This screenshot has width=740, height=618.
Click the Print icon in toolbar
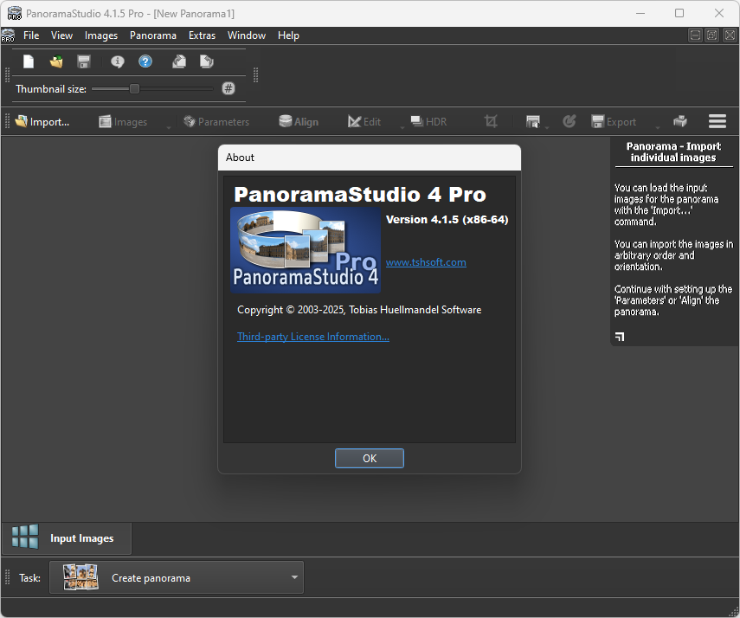coord(680,121)
